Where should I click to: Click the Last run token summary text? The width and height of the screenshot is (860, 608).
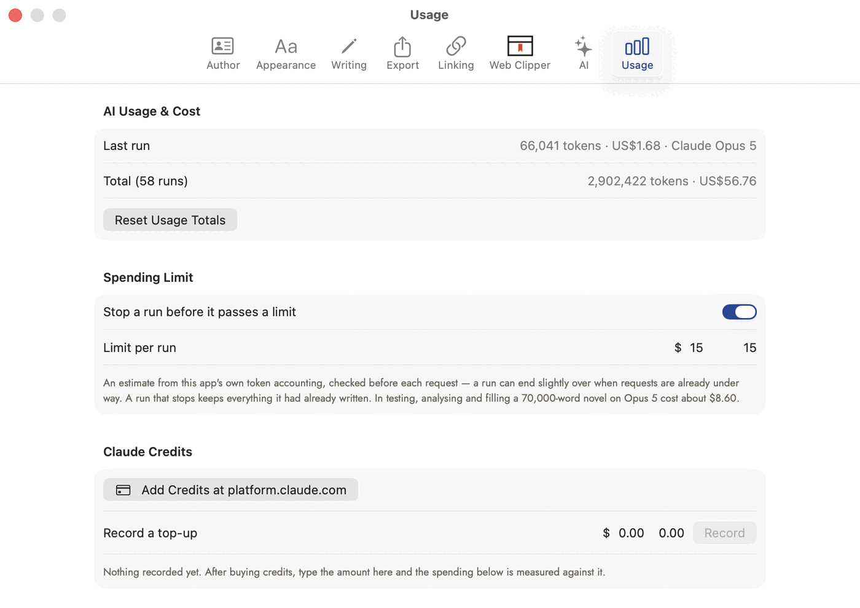[x=638, y=146]
